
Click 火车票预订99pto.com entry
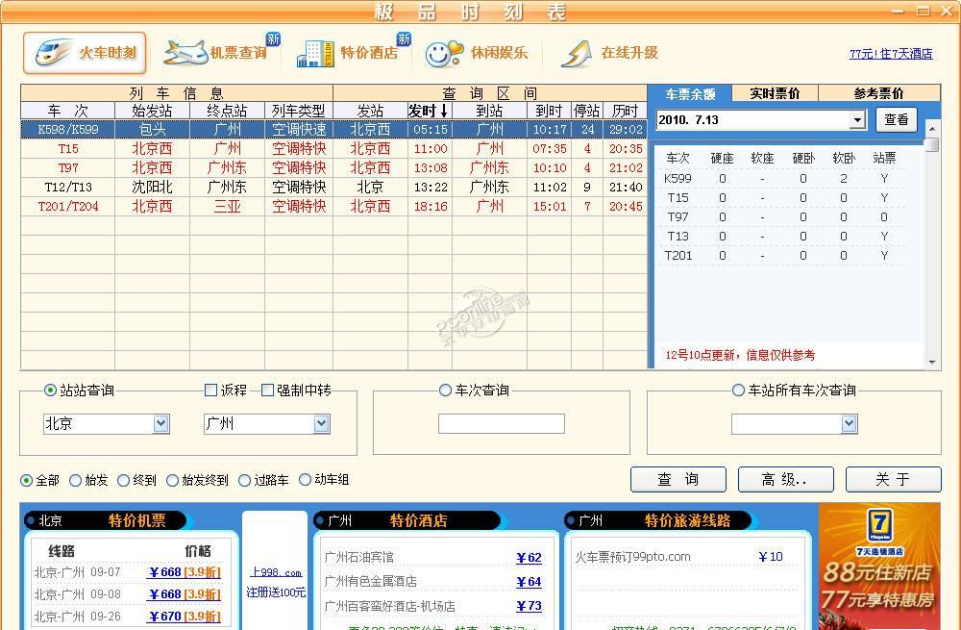tap(632, 557)
